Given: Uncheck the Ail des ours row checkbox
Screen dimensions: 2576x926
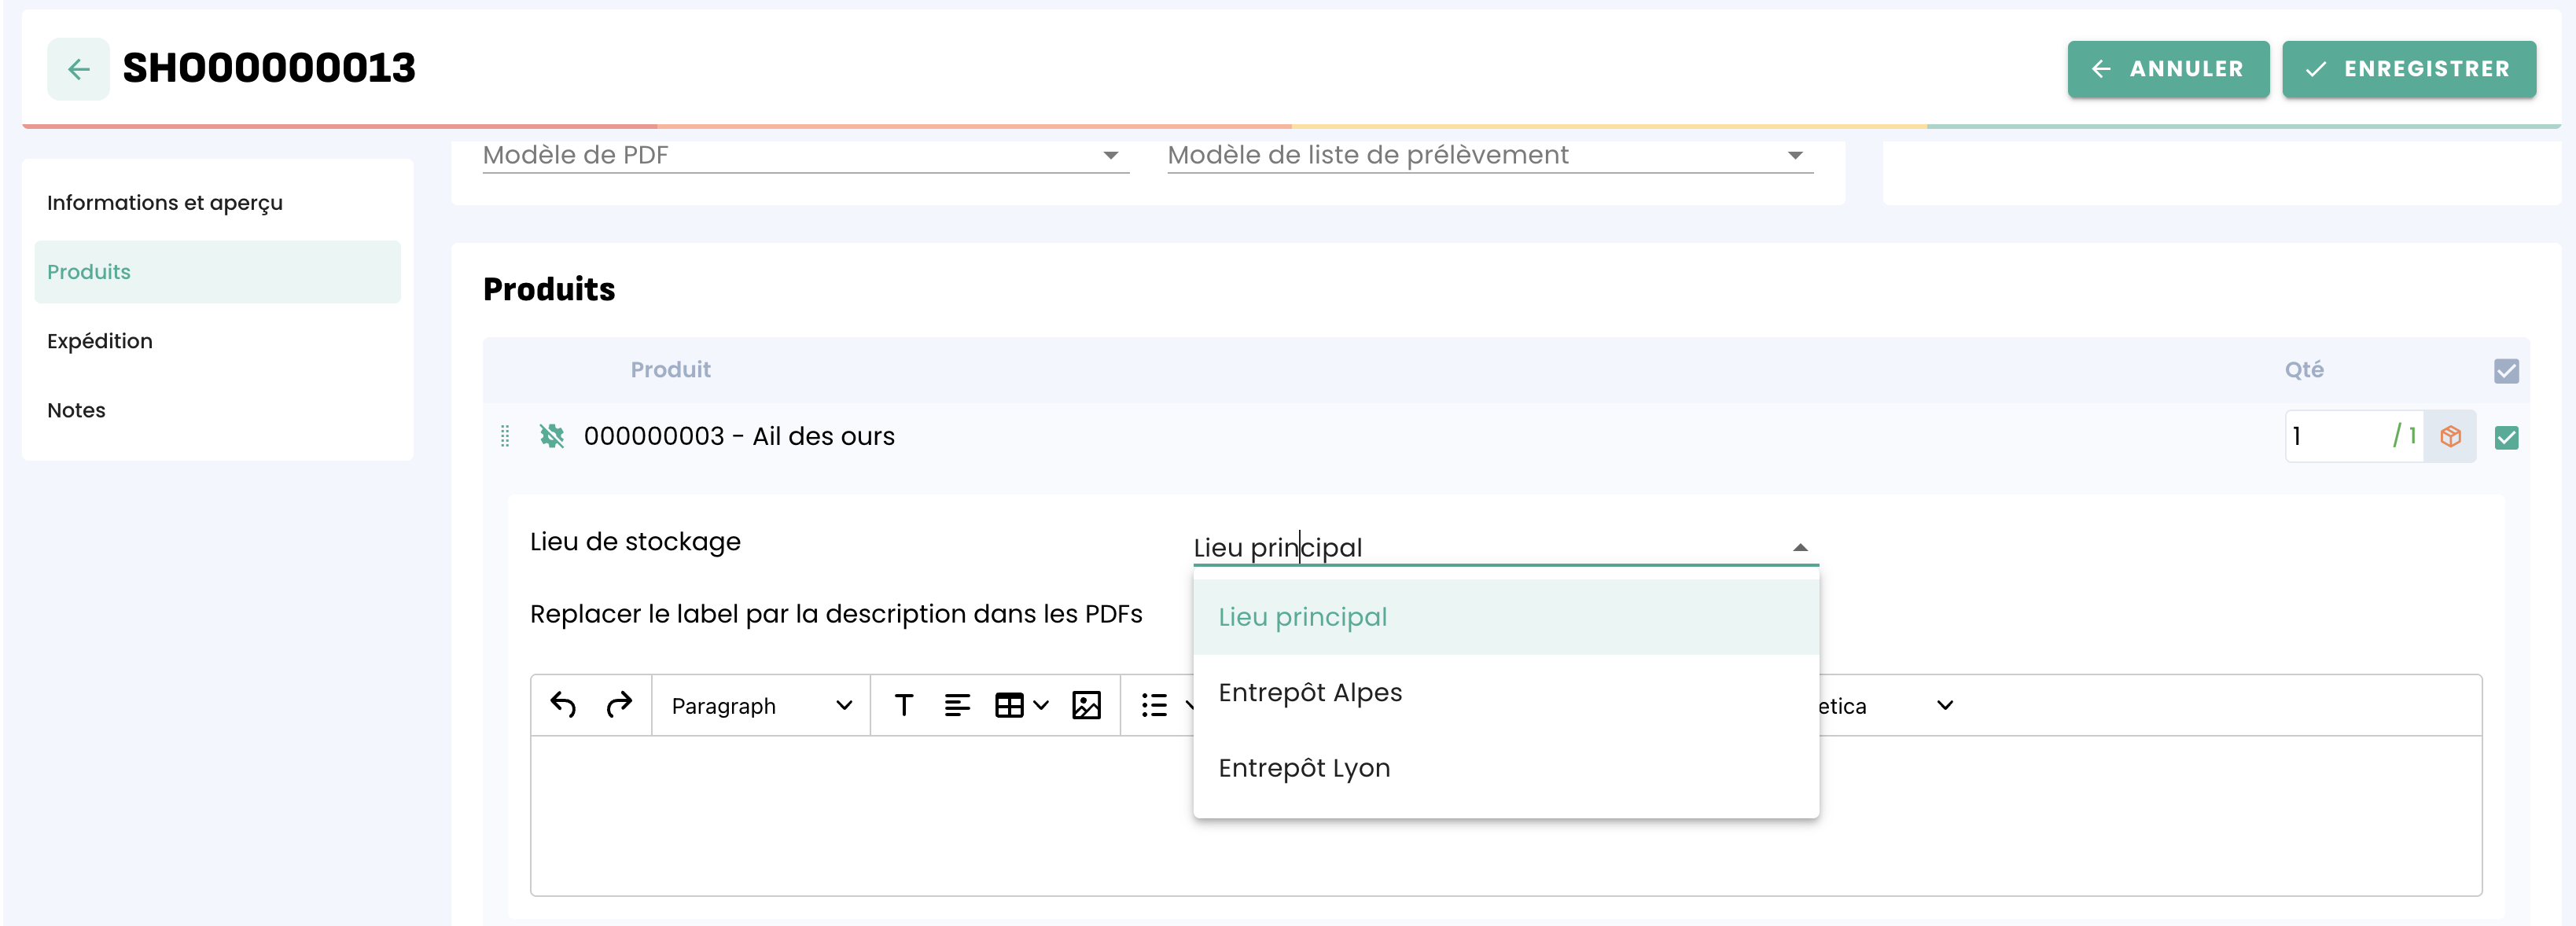Looking at the screenshot, I should [x=2506, y=437].
